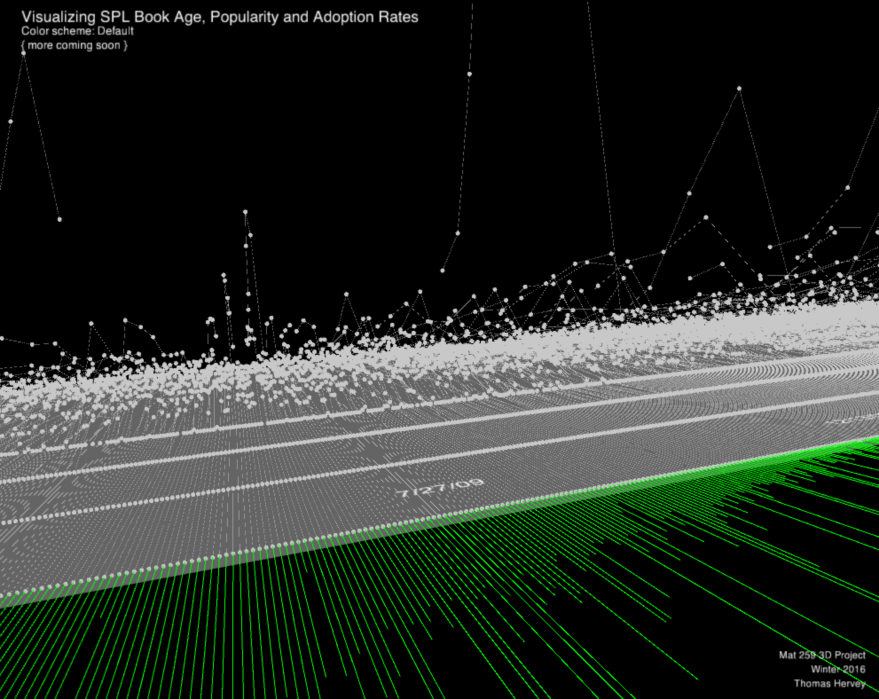Click the "Mat 259 3D Project" text
Screen dimensions: 879x699
822,655
